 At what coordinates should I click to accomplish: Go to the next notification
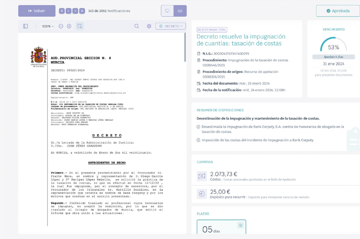point(75,11)
